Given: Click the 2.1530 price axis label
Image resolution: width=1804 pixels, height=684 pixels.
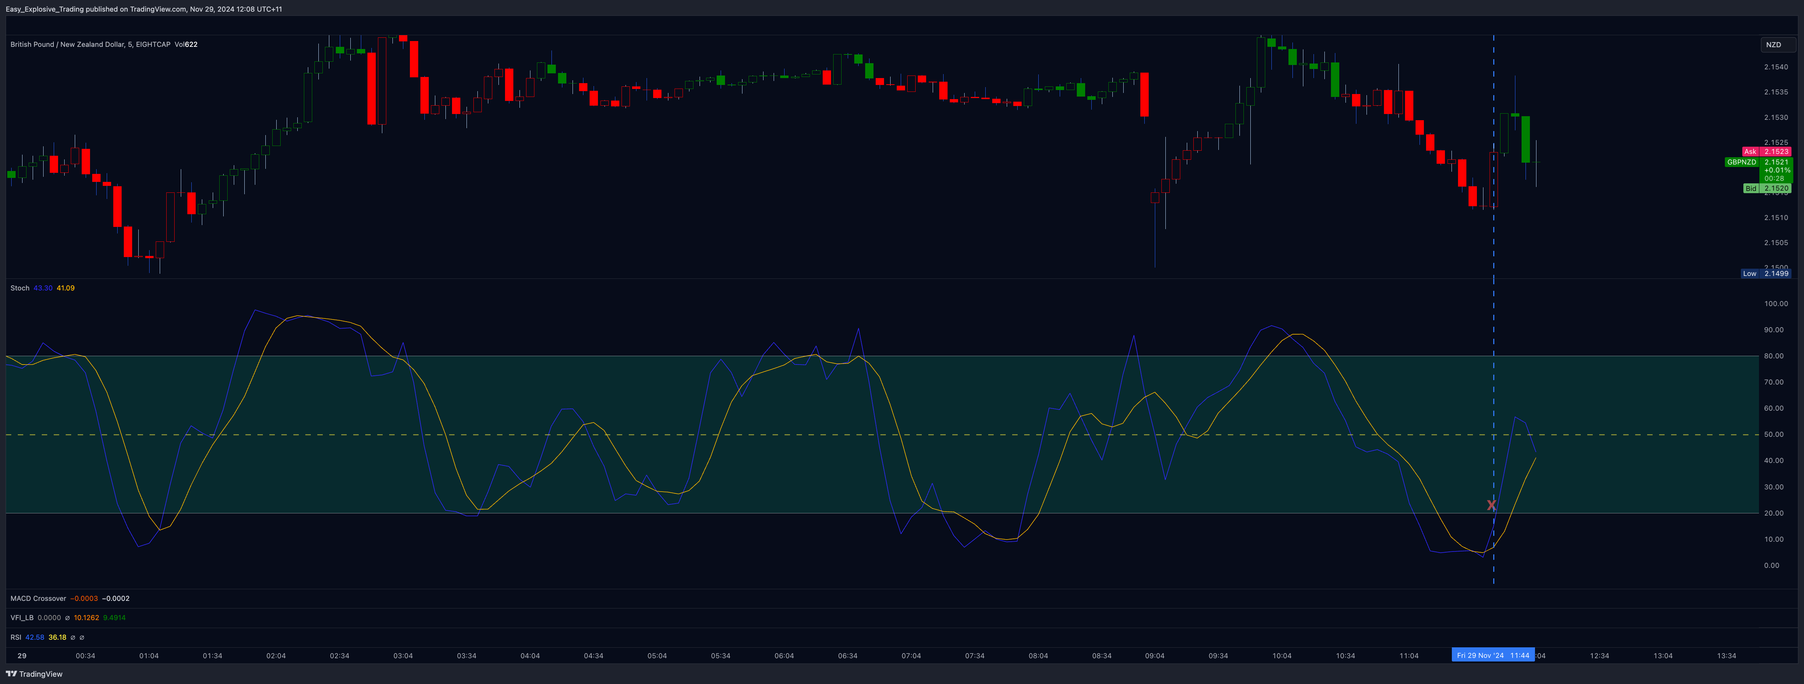Looking at the screenshot, I should pos(1776,118).
